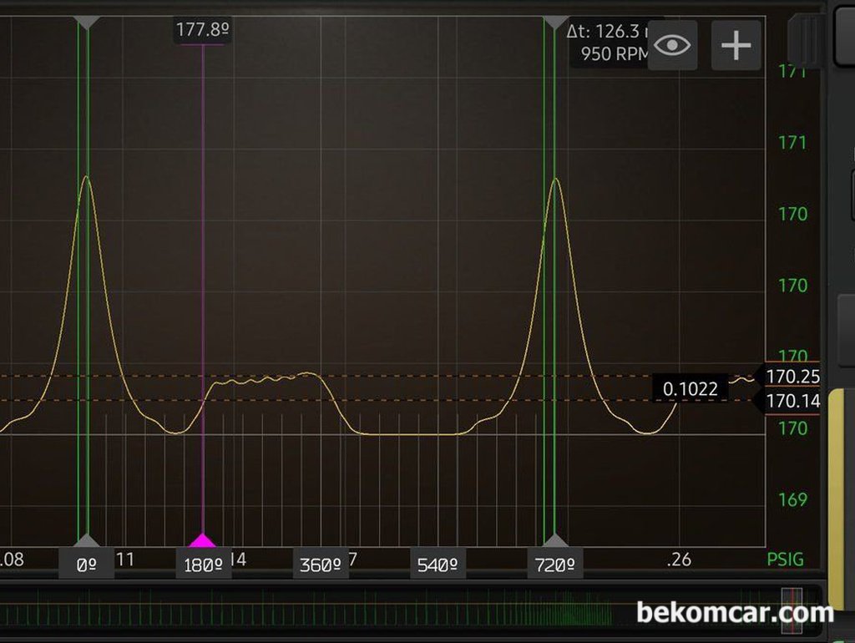Select the magenta triangle cursor marker
The image size is (855, 643).
pos(203,539)
